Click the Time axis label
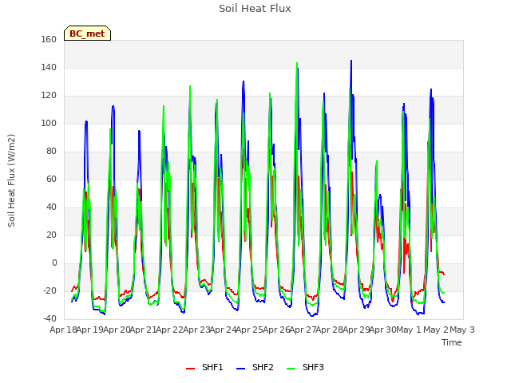This screenshot has height=383, width=511. (x=452, y=342)
